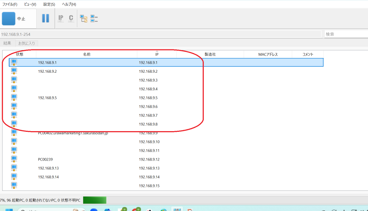Collapse all results with list icon
The image size is (368, 211).
pyautogui.click(x=94, y=19)
